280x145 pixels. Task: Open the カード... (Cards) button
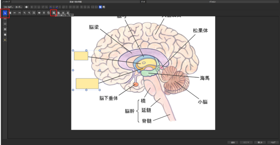click(x=19, y=7)
